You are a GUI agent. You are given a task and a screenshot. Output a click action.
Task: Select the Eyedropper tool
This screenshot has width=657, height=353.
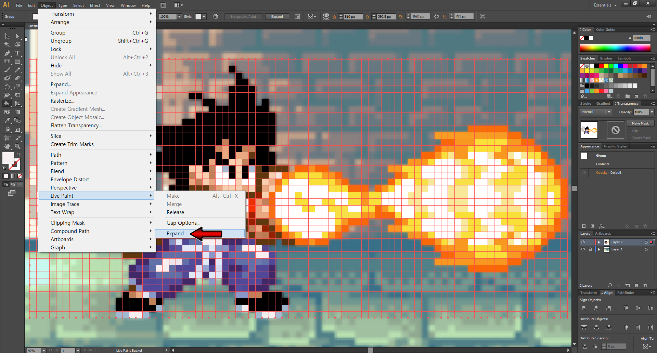pyautogui.click(x=7, y=120)
